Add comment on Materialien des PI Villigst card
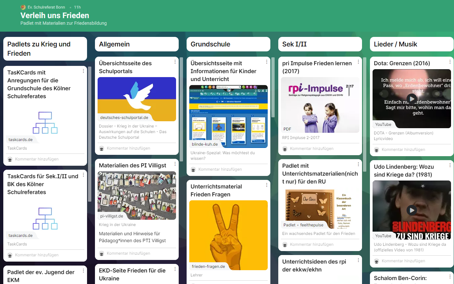This screenshot has height=284, width=454. tap(128, 253)
